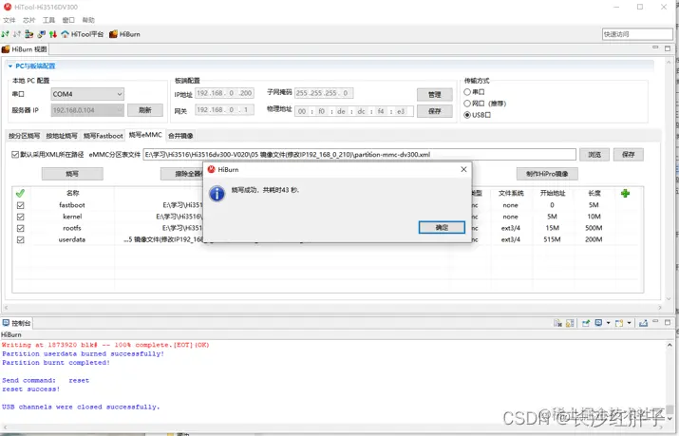Screen dimensions: 679x436
Task: Uncheck the rootfs partition checkbox
Action: click(x=20, y=228)
